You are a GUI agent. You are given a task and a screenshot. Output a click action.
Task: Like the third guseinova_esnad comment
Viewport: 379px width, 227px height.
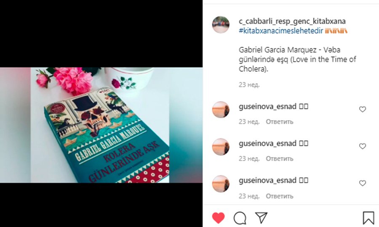(x=362, y=183)
